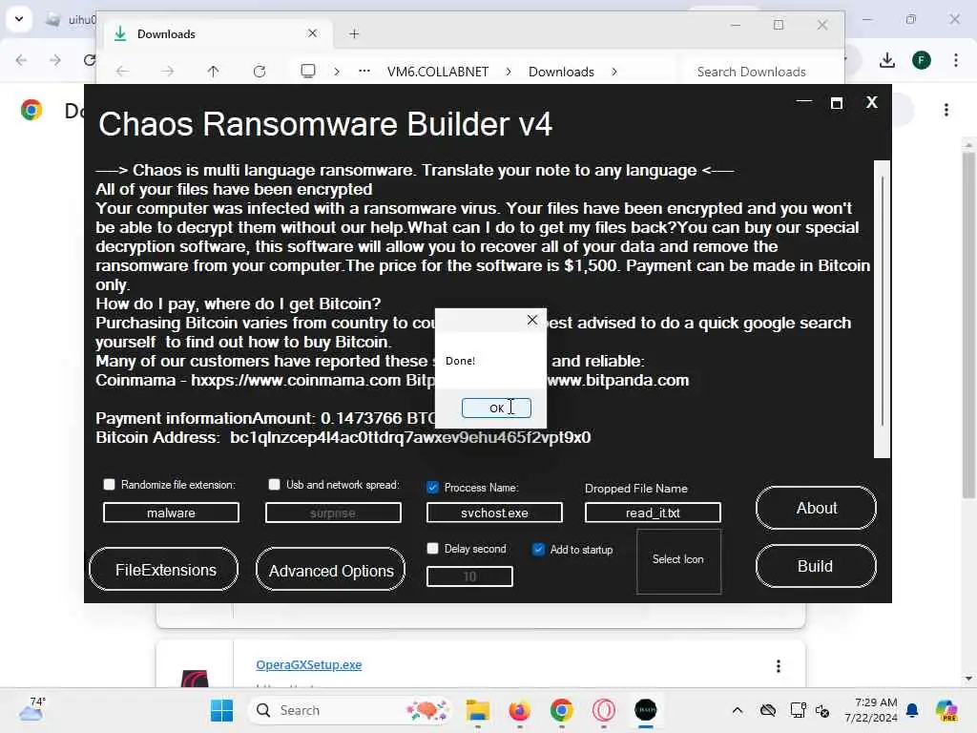This screenshot has height=733, width=977.
Task: Uncheck the Proccess Name checkbox
Action: coord(432,488)
